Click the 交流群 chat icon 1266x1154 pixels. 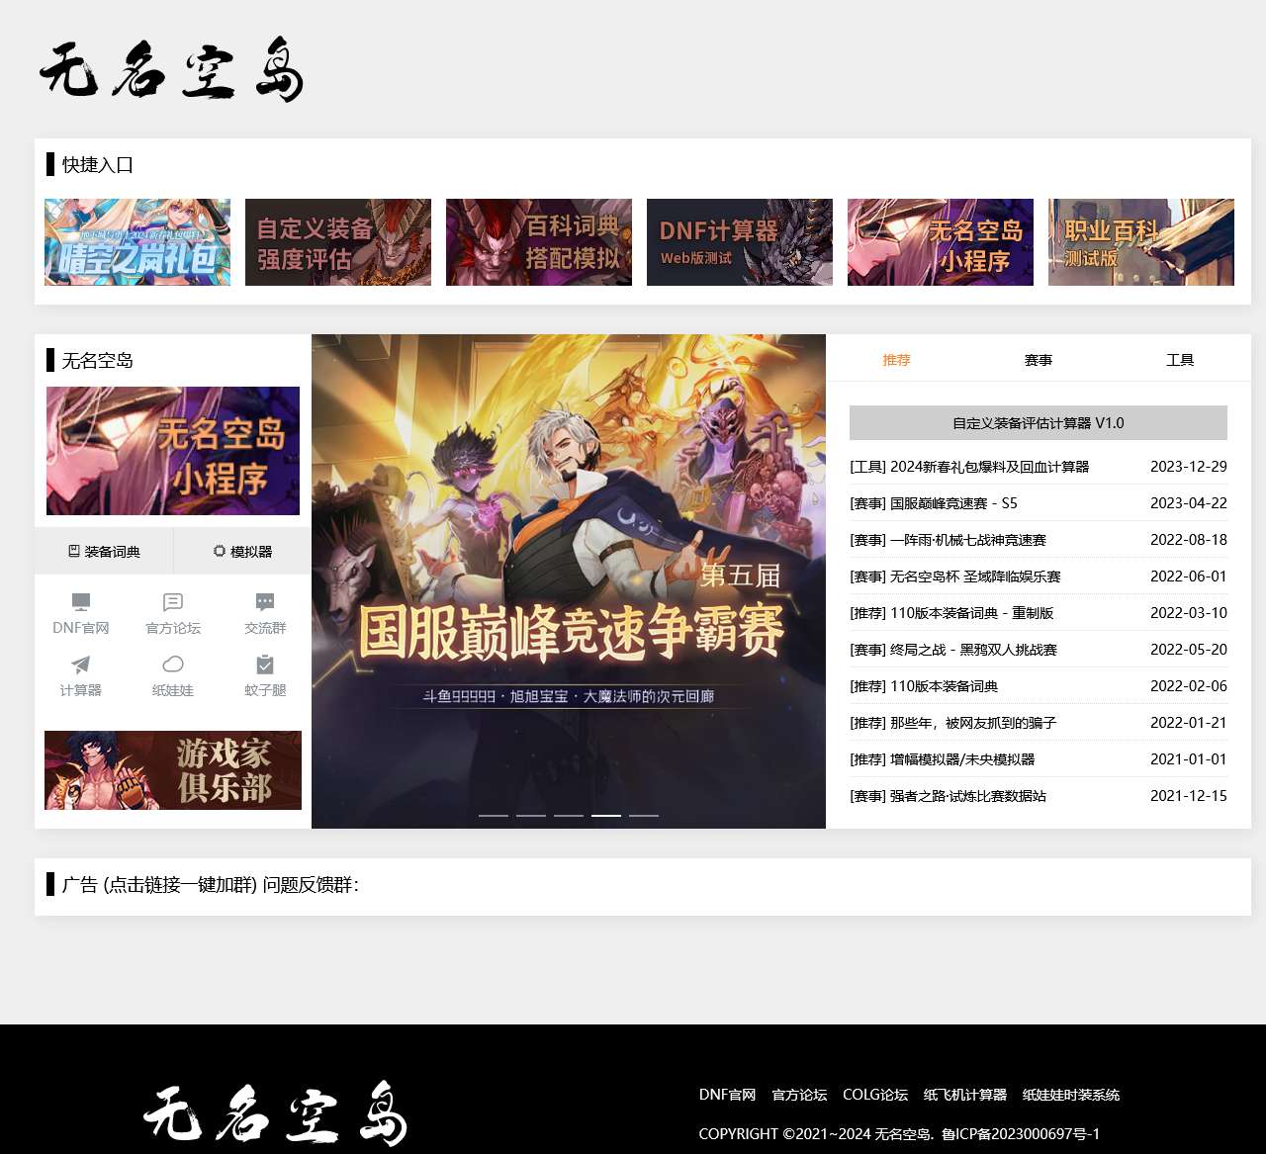(264, 611)
